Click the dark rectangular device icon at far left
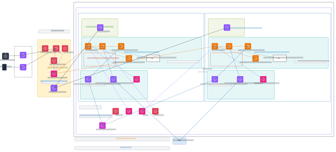Viewport: 336px width, 152px height. coord(4,67)
